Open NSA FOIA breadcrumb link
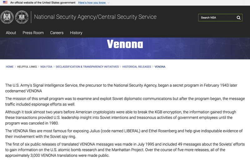Viewport: 250px width, 165px height. (46, 67)
